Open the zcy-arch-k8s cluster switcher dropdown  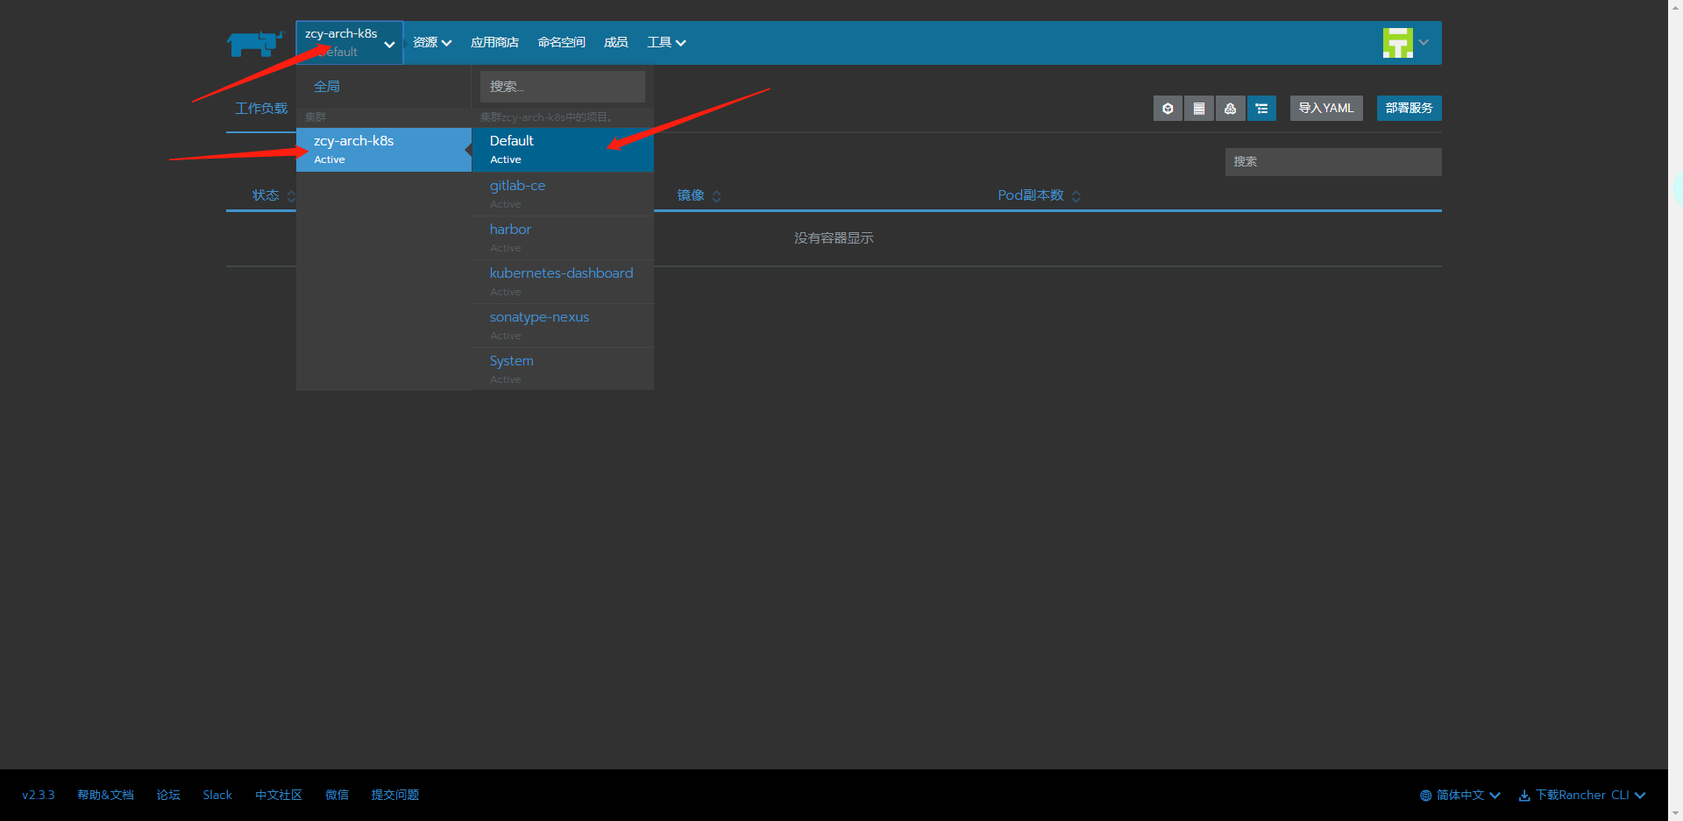coord(349,43)
